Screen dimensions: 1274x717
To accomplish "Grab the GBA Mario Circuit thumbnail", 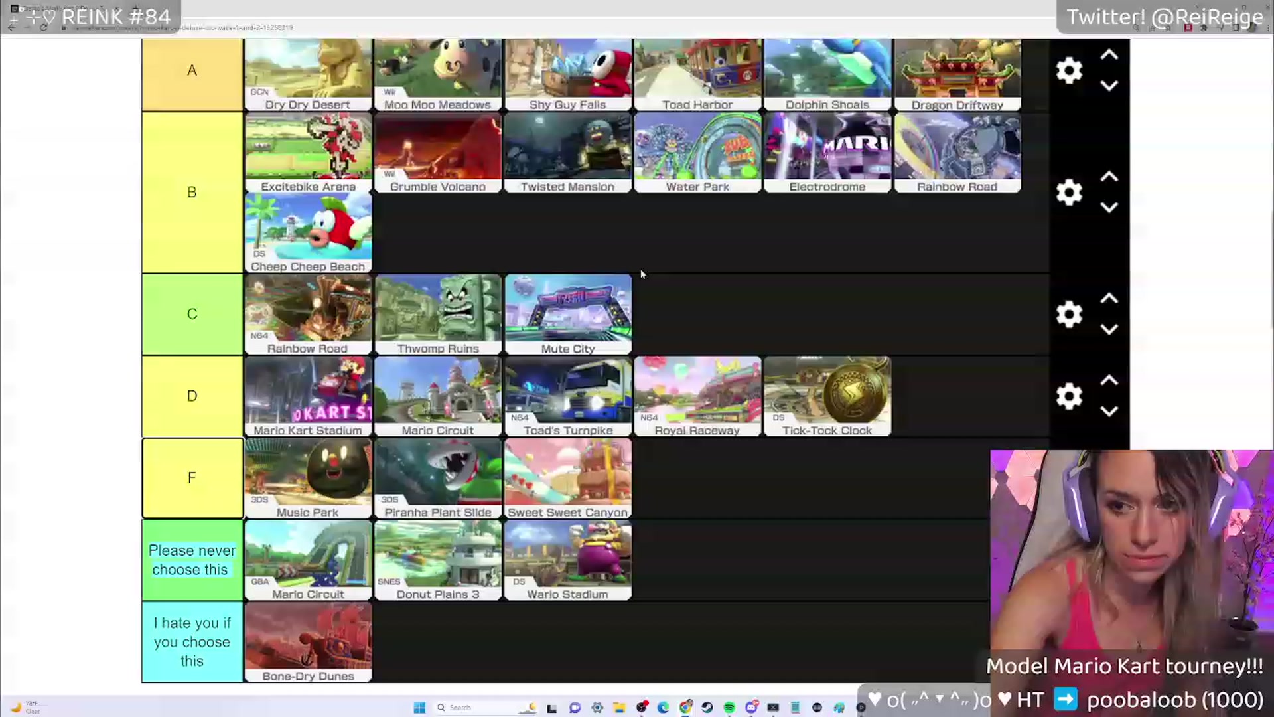I will 308,560.
